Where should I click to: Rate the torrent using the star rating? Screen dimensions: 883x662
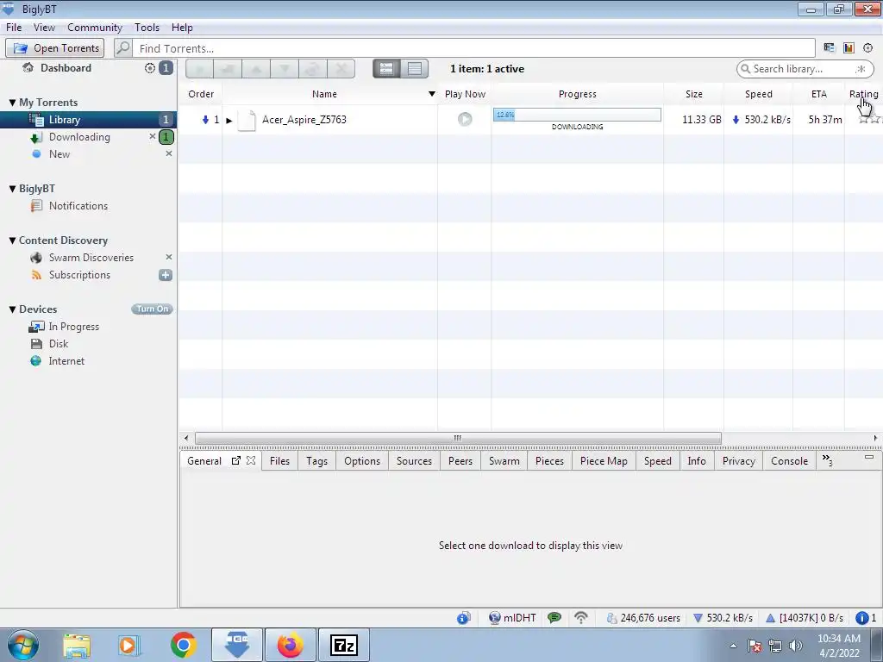click(x=869, y=119)
